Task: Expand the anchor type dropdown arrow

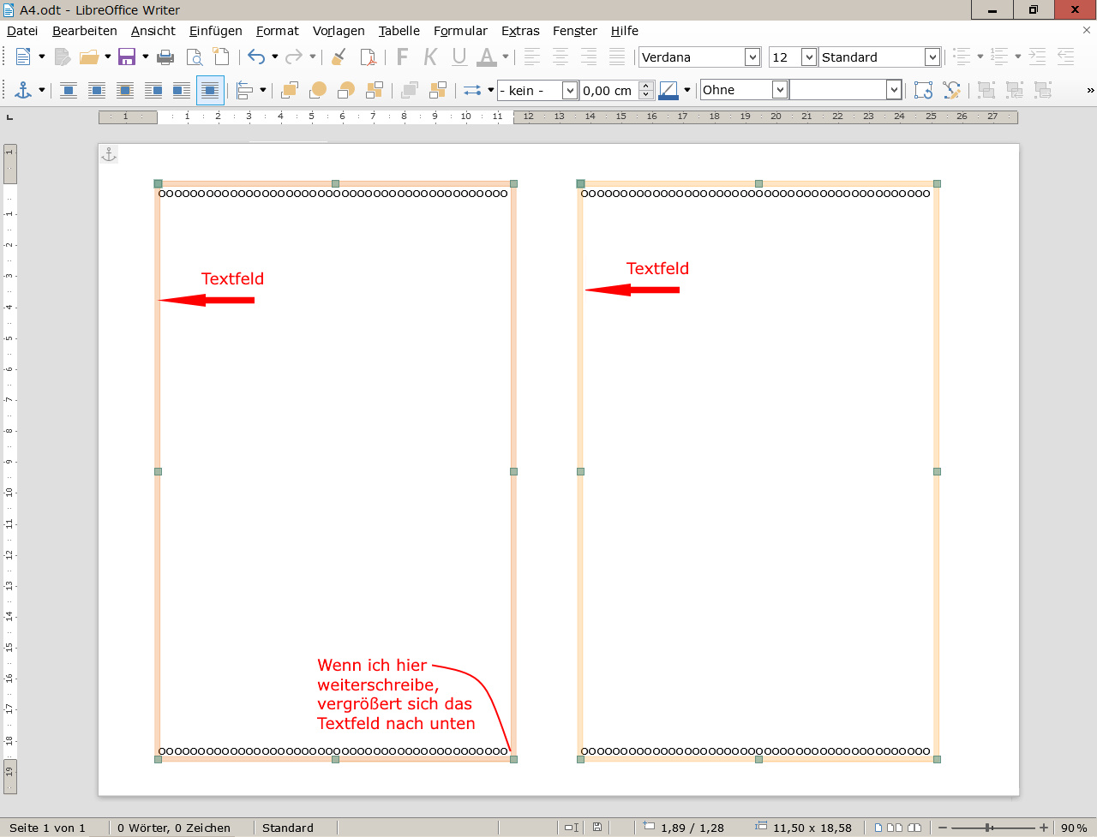Action: click(x=41, y=90)
